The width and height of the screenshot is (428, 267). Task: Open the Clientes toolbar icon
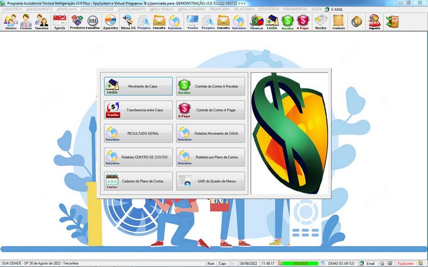(x=11, y=21)
